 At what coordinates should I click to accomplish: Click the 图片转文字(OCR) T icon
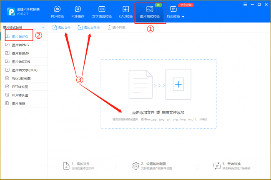[7, 70]
